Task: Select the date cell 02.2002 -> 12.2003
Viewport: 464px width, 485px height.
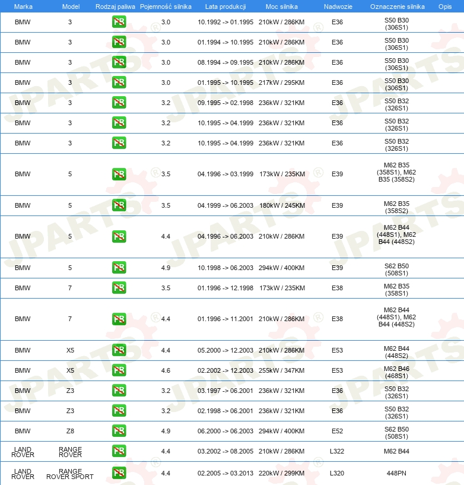Action: pyautogui.click(x=225, y=370)
